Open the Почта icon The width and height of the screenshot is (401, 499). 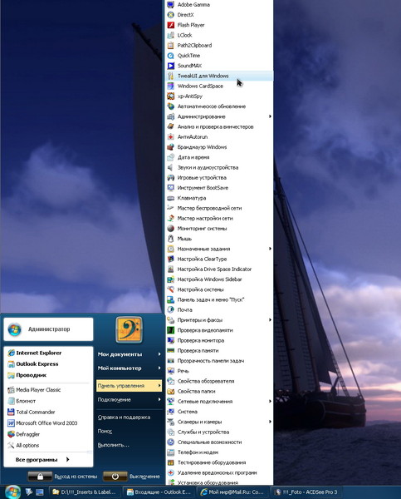click(171, 310)
